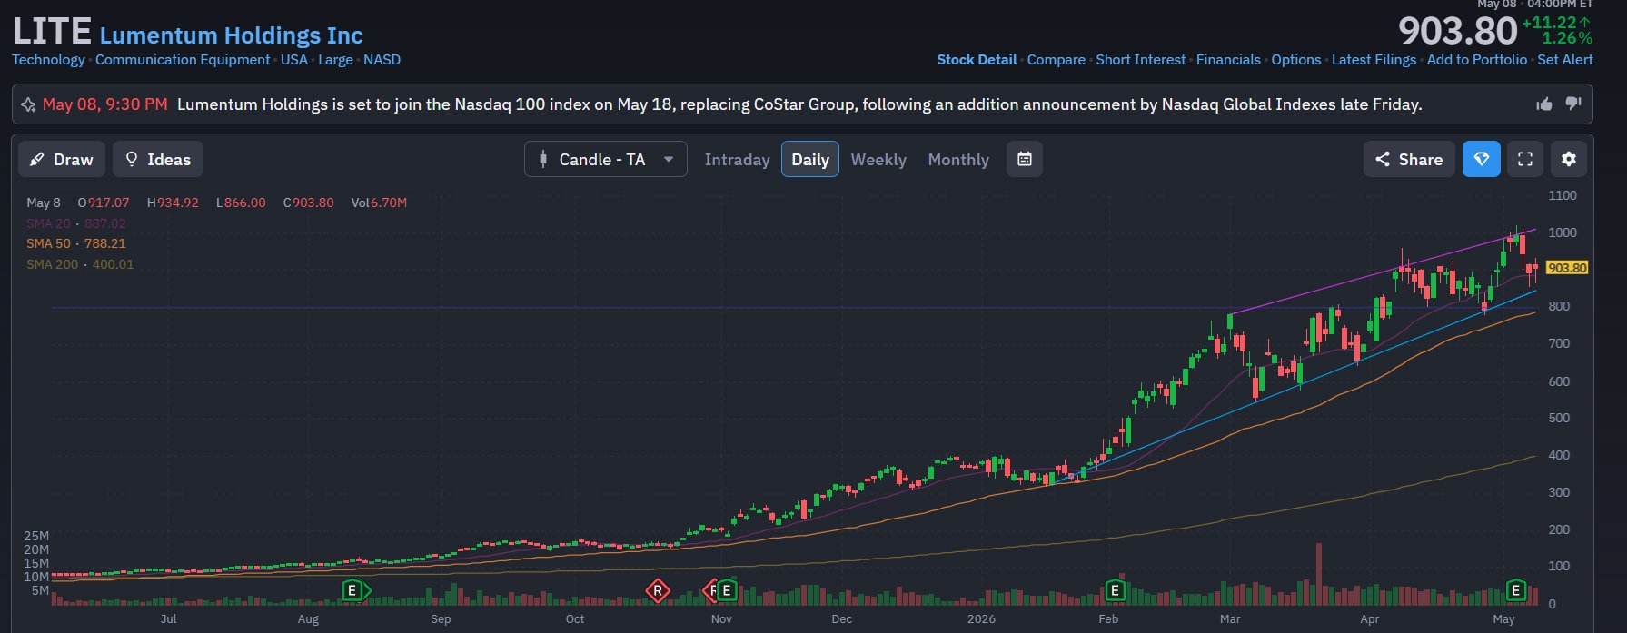Click the sparkle icon beside the news date
The height and width of the screenshot is (633, 1627).
point(28,104)
